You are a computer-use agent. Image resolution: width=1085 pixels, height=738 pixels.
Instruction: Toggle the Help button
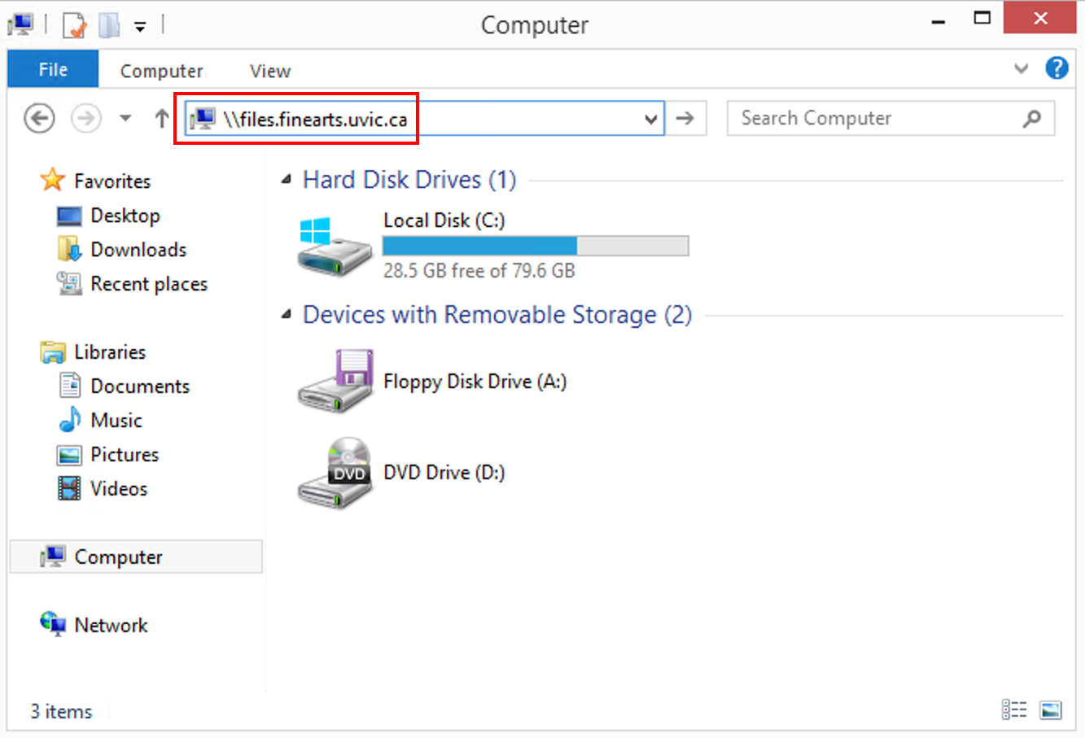pyautogui.click(x=1057, y=68)
